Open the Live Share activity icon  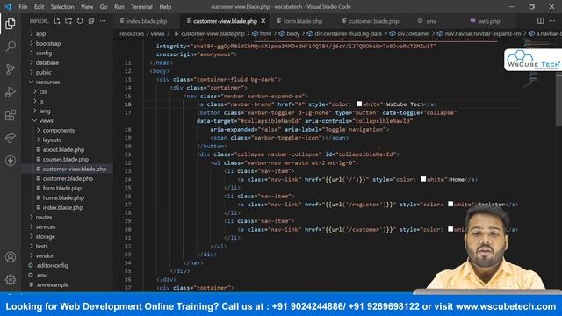tap(11, 138)
